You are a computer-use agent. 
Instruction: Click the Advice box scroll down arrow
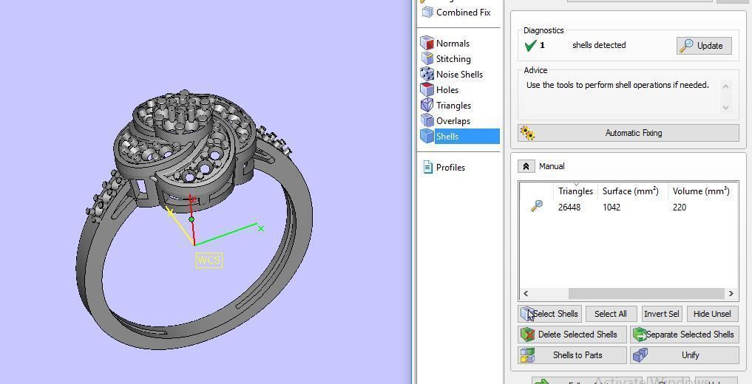(x=725, y=108)
